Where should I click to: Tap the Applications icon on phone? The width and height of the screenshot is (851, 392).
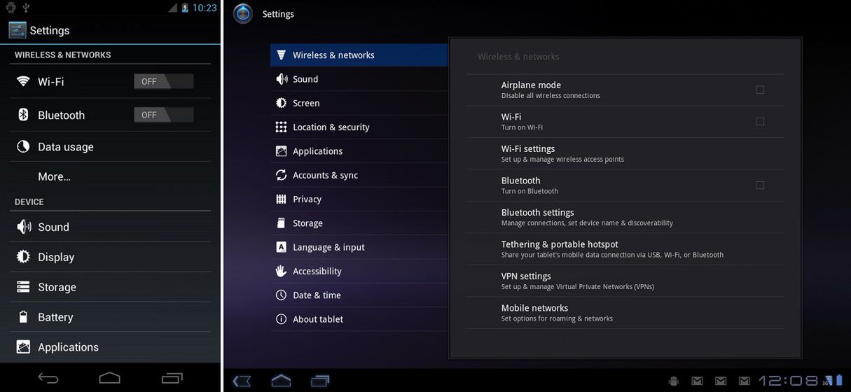[23, 347]
